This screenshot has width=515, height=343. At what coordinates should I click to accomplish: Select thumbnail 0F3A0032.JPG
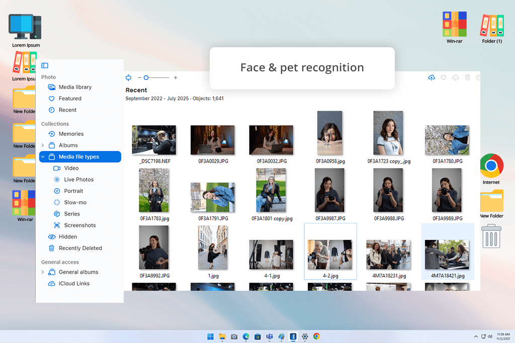(271, 140)
